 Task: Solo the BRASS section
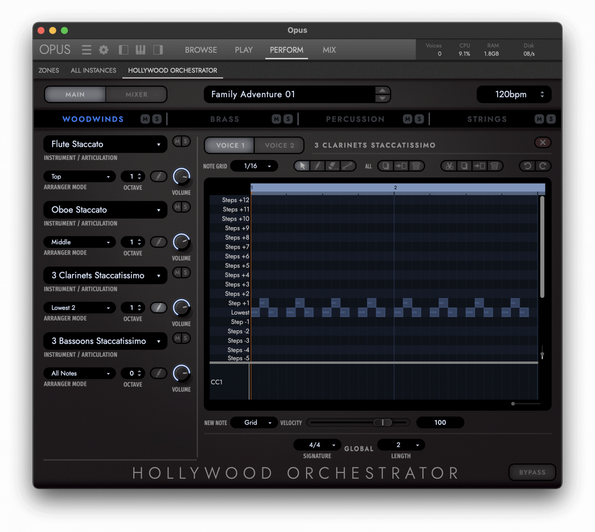(x=288, y=119)
